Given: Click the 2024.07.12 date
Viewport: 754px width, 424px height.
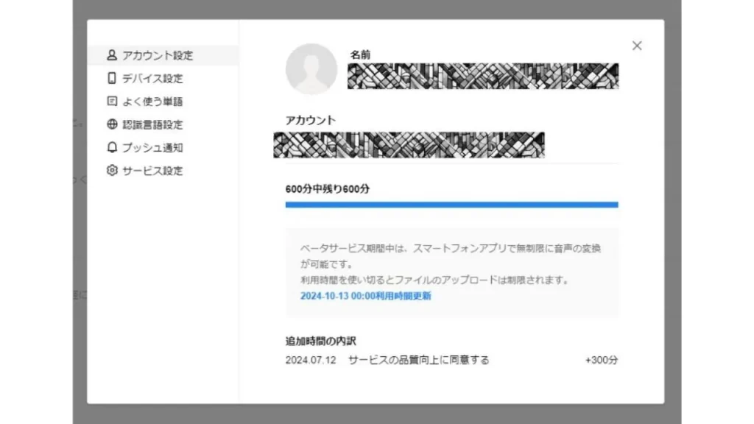Looking at the screenshot, I should 311,360.
